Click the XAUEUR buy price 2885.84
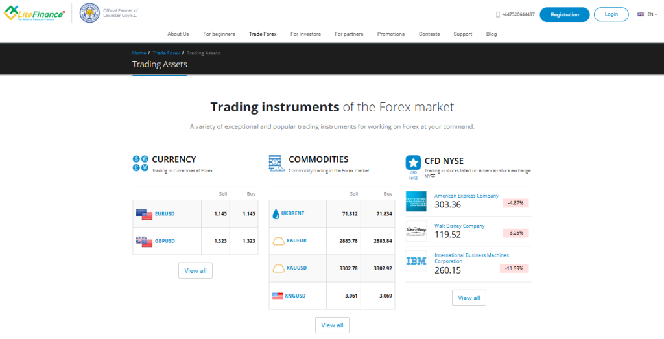The image size is (664, 339). tap(383, 241)
